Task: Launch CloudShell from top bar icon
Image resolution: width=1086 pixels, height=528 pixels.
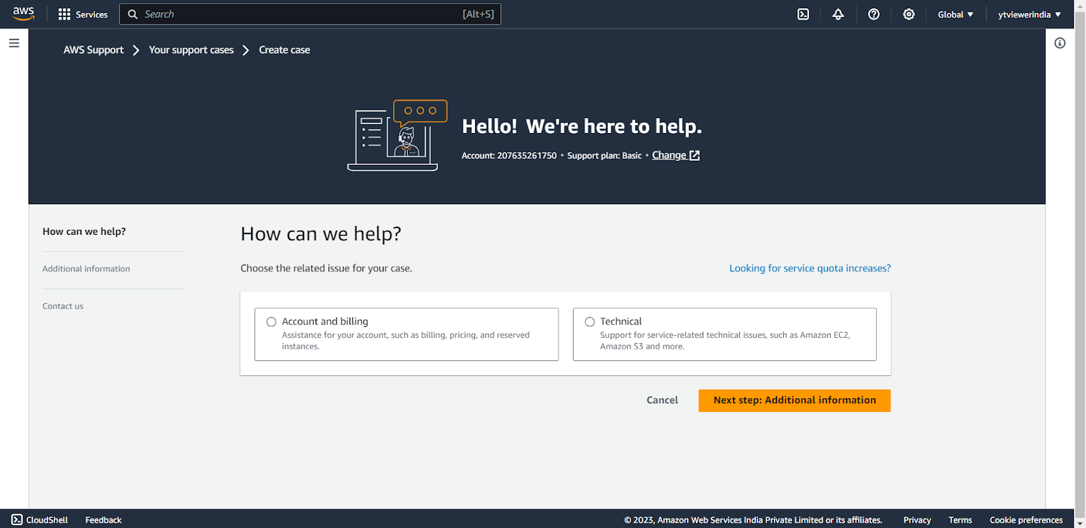Action: 803,14
